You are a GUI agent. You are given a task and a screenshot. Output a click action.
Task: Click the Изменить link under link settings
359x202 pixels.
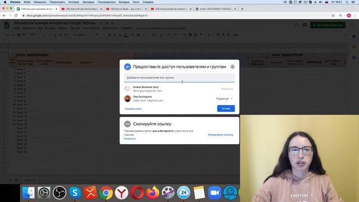pyautogui.click(x=130, y=139)
